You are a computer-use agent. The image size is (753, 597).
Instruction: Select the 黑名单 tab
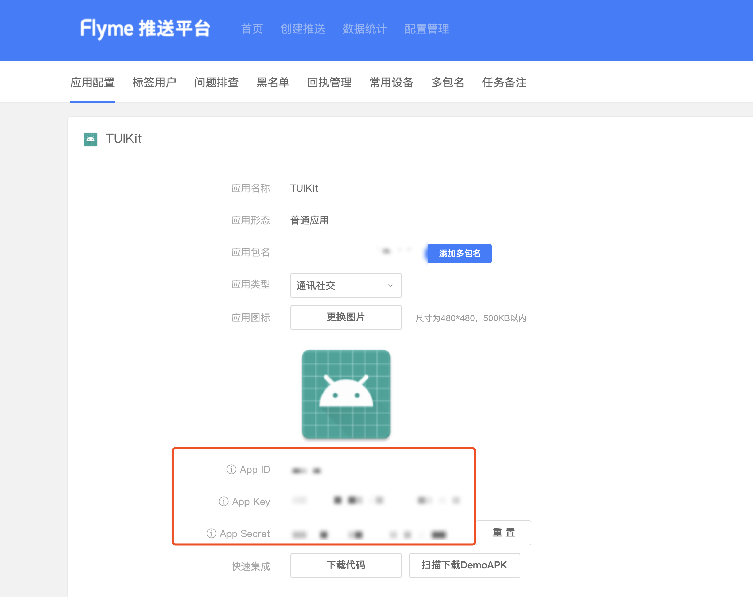pyautogui.click(x=273, y=83)
